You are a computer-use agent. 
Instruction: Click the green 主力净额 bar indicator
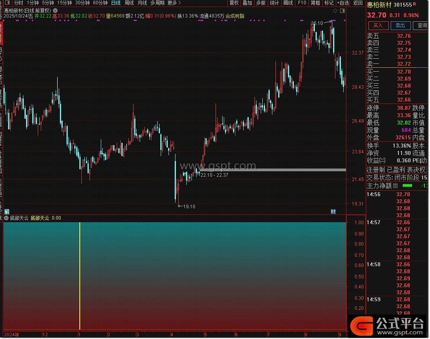click(x=407, y=185)
